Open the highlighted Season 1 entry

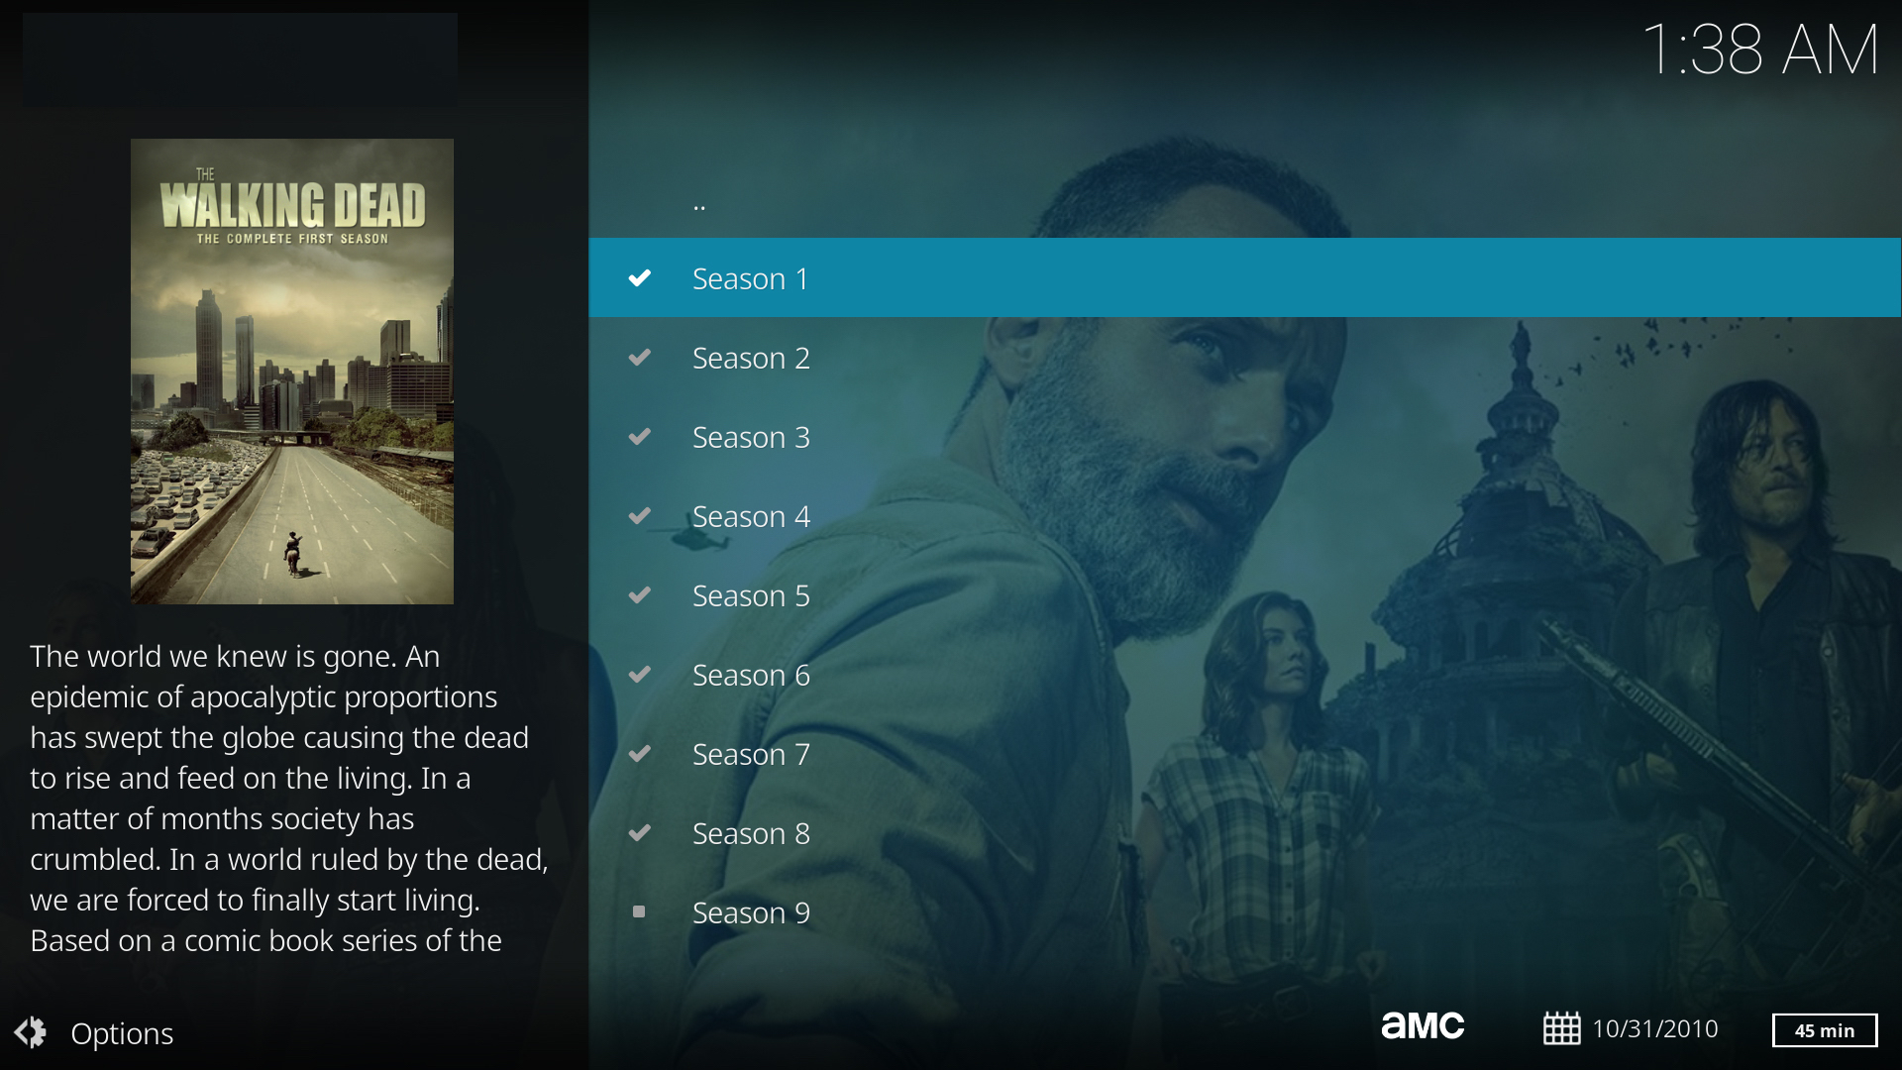point(1245,277)
